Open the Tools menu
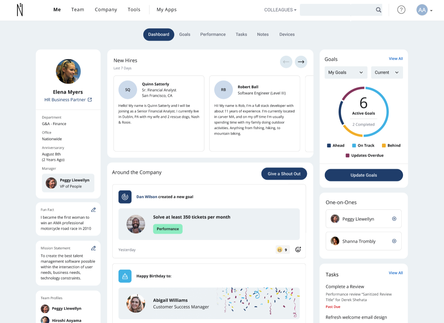The height and width of the screenshot is (323, 444). 134,10
